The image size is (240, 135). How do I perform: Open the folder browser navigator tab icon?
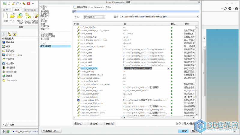point(9,34)
